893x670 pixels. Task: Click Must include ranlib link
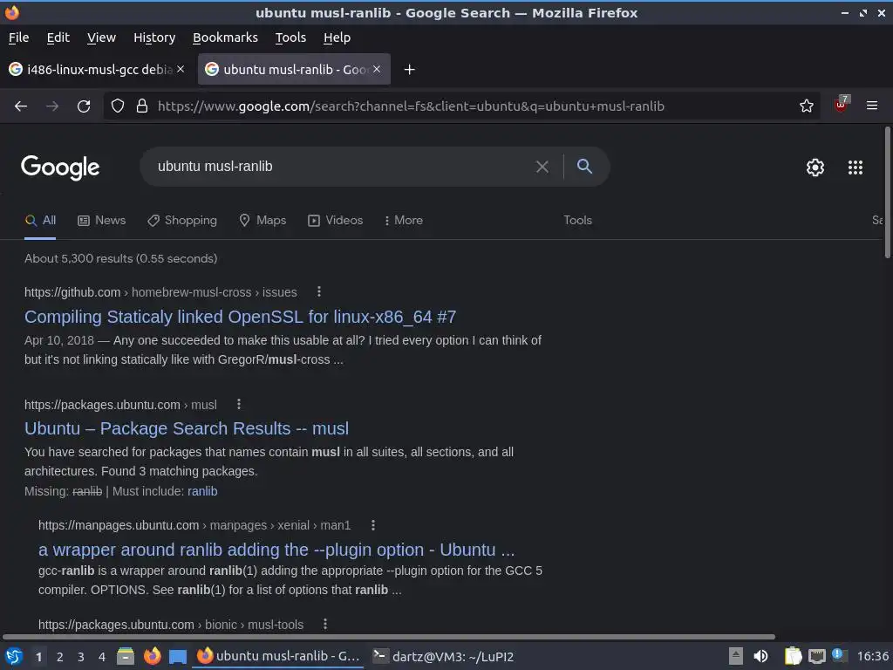click(202, 491)
